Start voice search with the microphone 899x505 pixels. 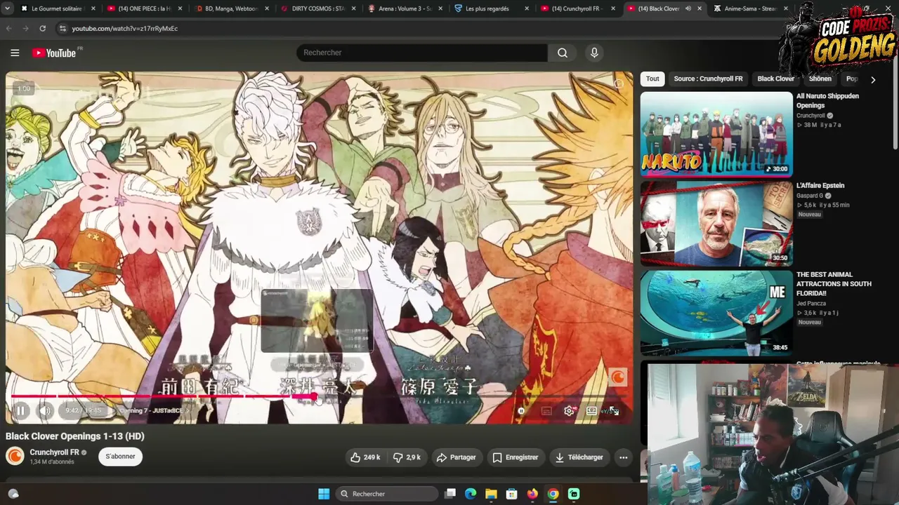[x=594, y=53]
